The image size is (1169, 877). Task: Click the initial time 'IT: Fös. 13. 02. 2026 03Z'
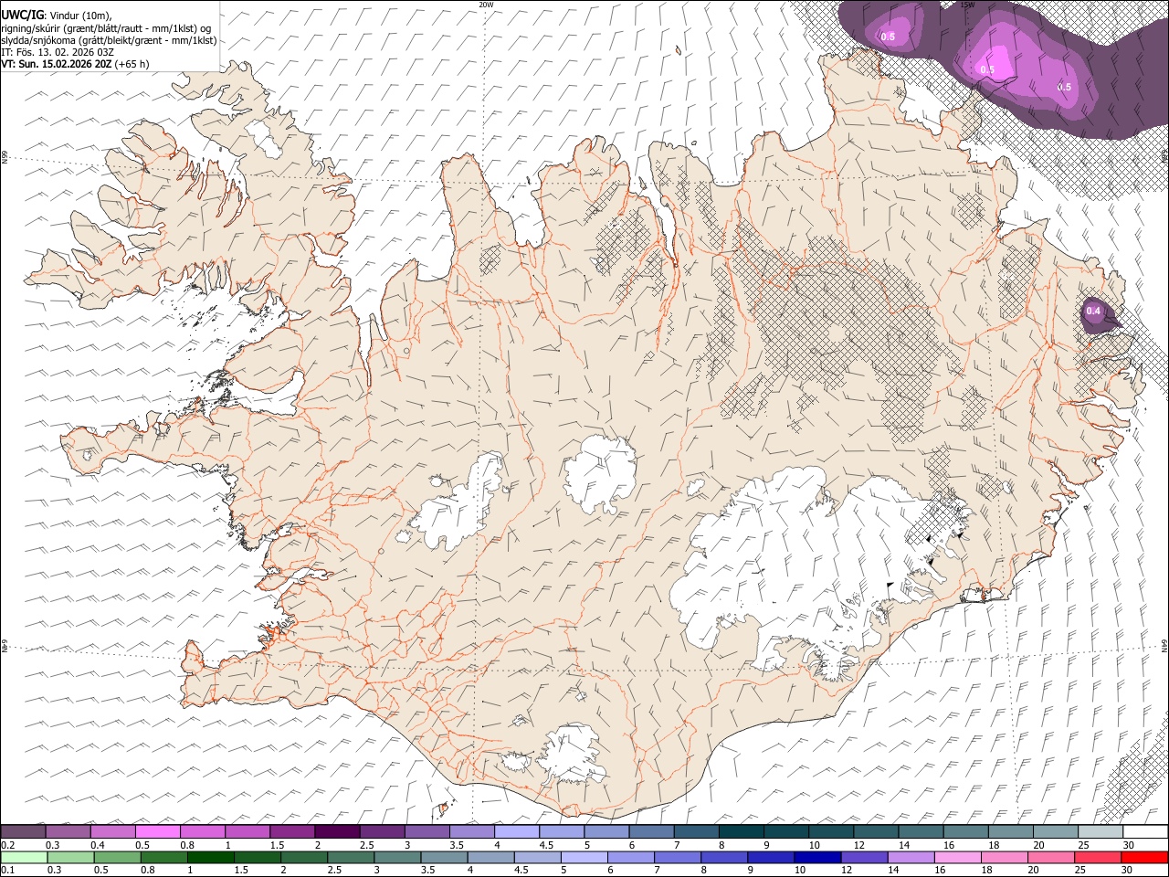coord(58,53)
